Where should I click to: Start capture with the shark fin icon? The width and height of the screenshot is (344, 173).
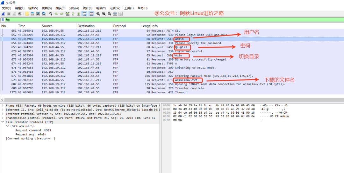tap(3, 14)
